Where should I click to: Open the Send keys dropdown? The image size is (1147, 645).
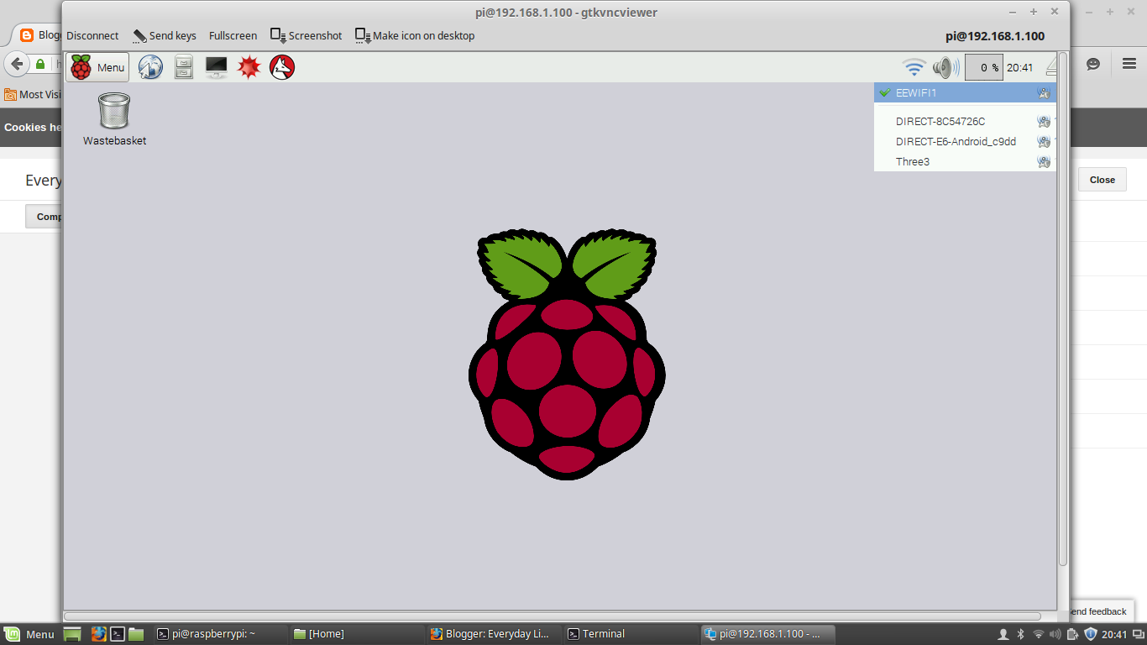(x=165, y=36)
